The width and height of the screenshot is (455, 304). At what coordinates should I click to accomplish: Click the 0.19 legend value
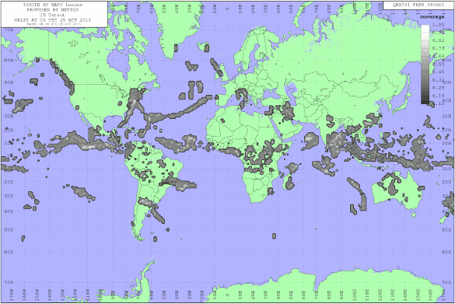click(x=438, y=96)
